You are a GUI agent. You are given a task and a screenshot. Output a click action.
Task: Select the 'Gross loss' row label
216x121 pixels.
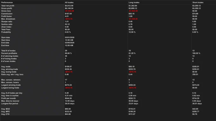point(6,11)
